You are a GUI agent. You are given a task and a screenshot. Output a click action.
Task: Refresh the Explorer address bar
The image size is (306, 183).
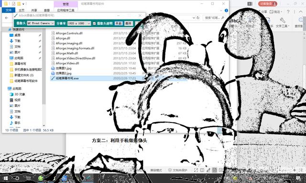(198, 18)
